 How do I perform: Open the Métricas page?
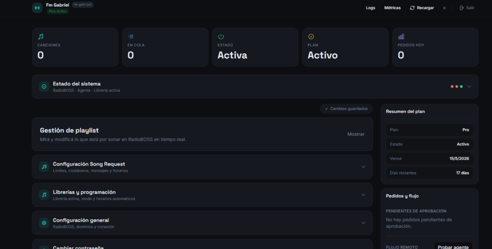click(x=393, y=8)
